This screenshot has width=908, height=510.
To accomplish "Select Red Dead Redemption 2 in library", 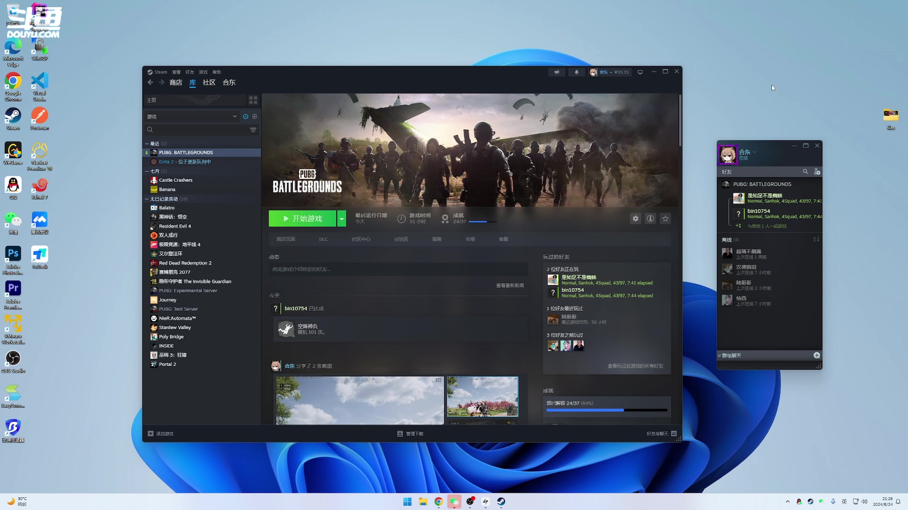I will click(x=202, y=263).
